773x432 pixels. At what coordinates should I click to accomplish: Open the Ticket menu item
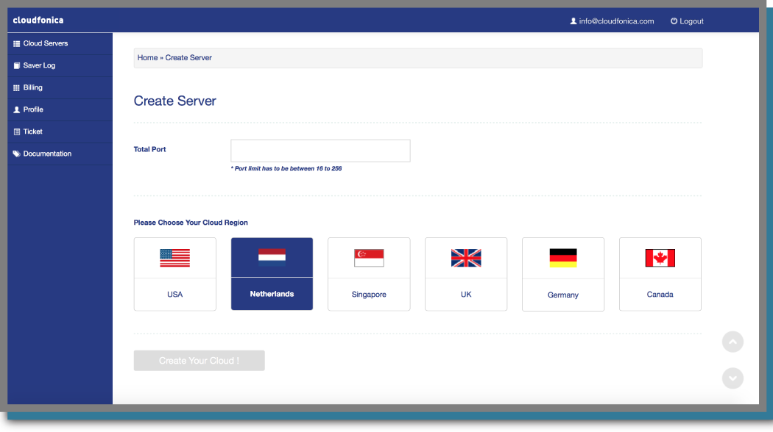tap(60, 132)
